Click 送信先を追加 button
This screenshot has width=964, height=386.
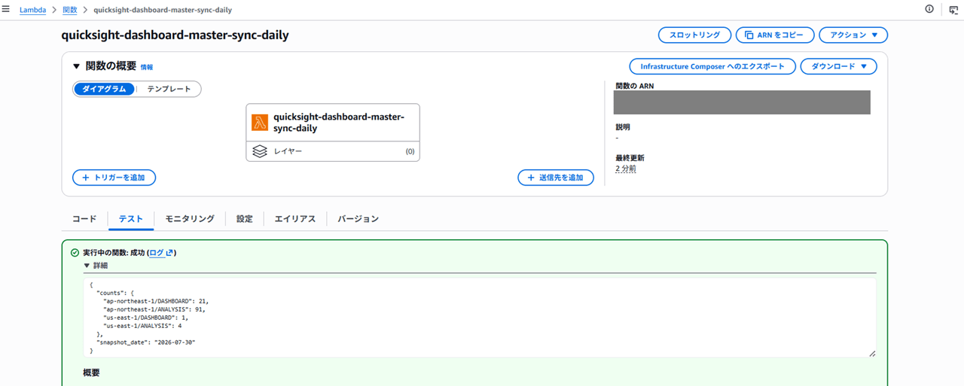pyautogui.click(x=556, y=178)
